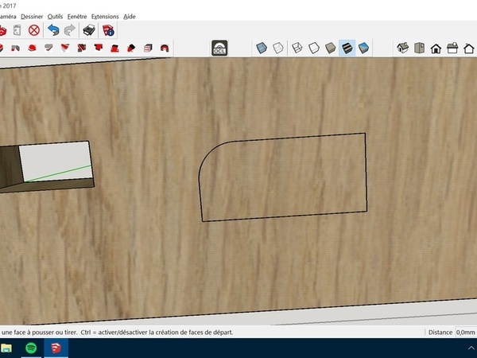Click the red Delete/Erase circle icon

(x=34, y=30)
